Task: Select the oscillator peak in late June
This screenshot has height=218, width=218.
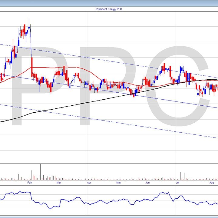Action: [164, 193]
